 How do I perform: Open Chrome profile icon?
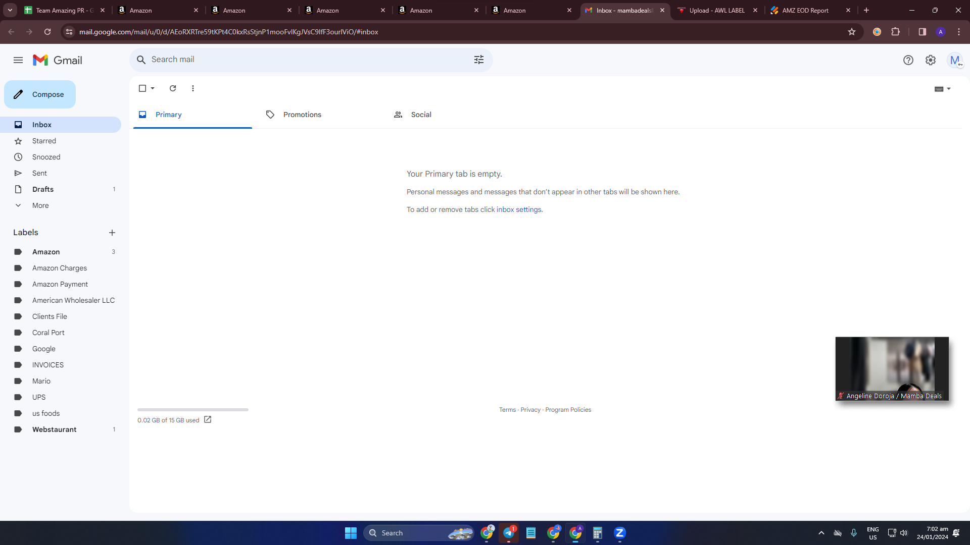click(940, 32)
